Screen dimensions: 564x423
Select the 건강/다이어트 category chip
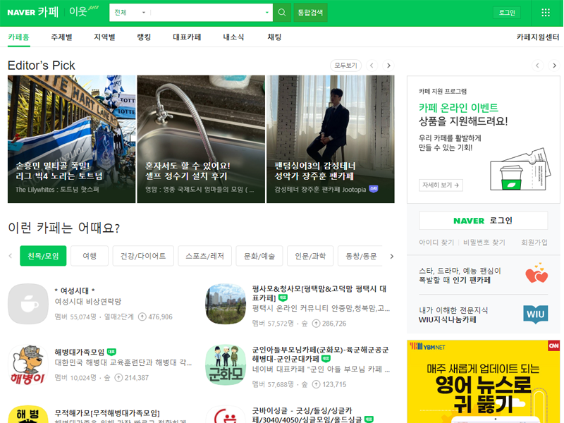(143, 256)
